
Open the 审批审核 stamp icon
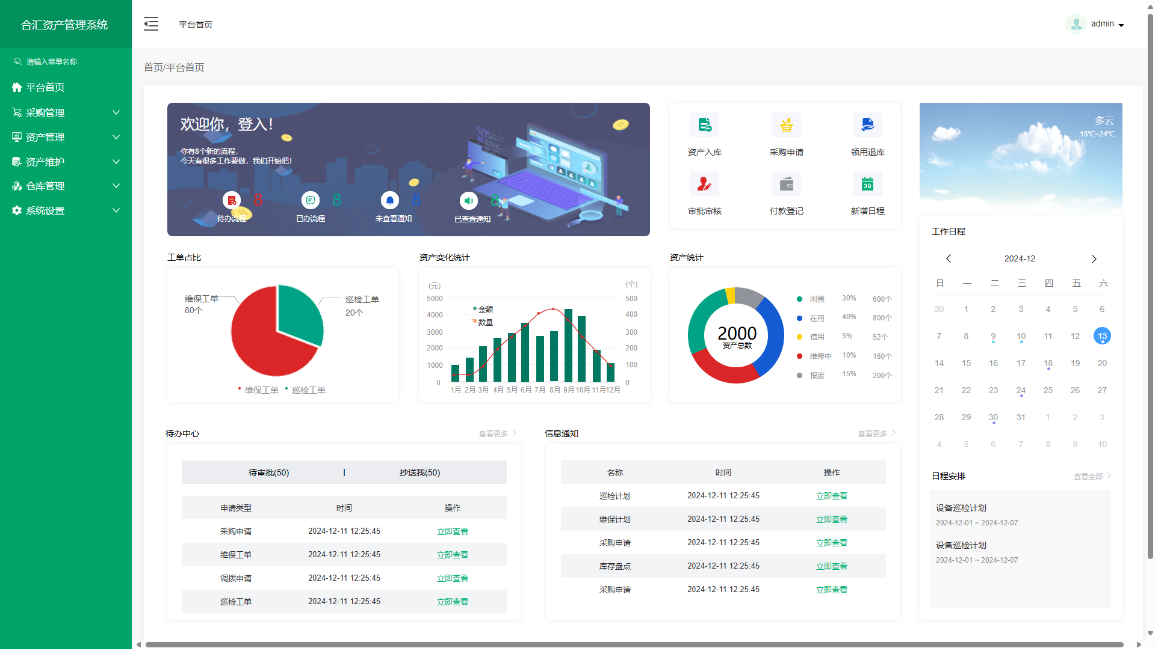click(x=704, y=184)
